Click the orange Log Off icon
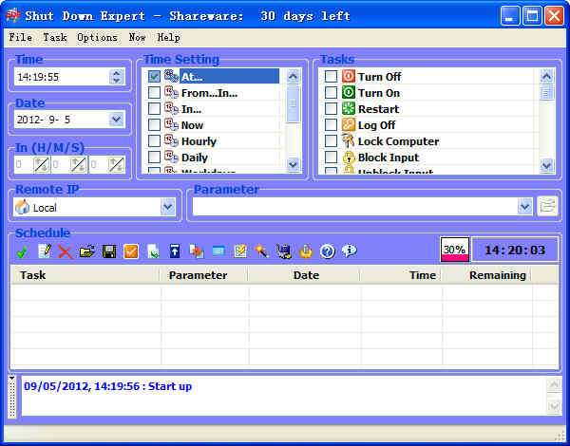 [349, 125]
